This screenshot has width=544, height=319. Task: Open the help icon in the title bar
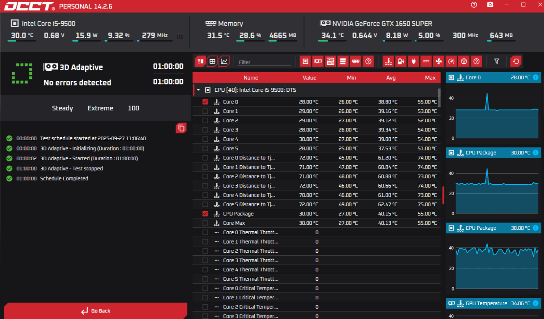click(x=474, y=5)
